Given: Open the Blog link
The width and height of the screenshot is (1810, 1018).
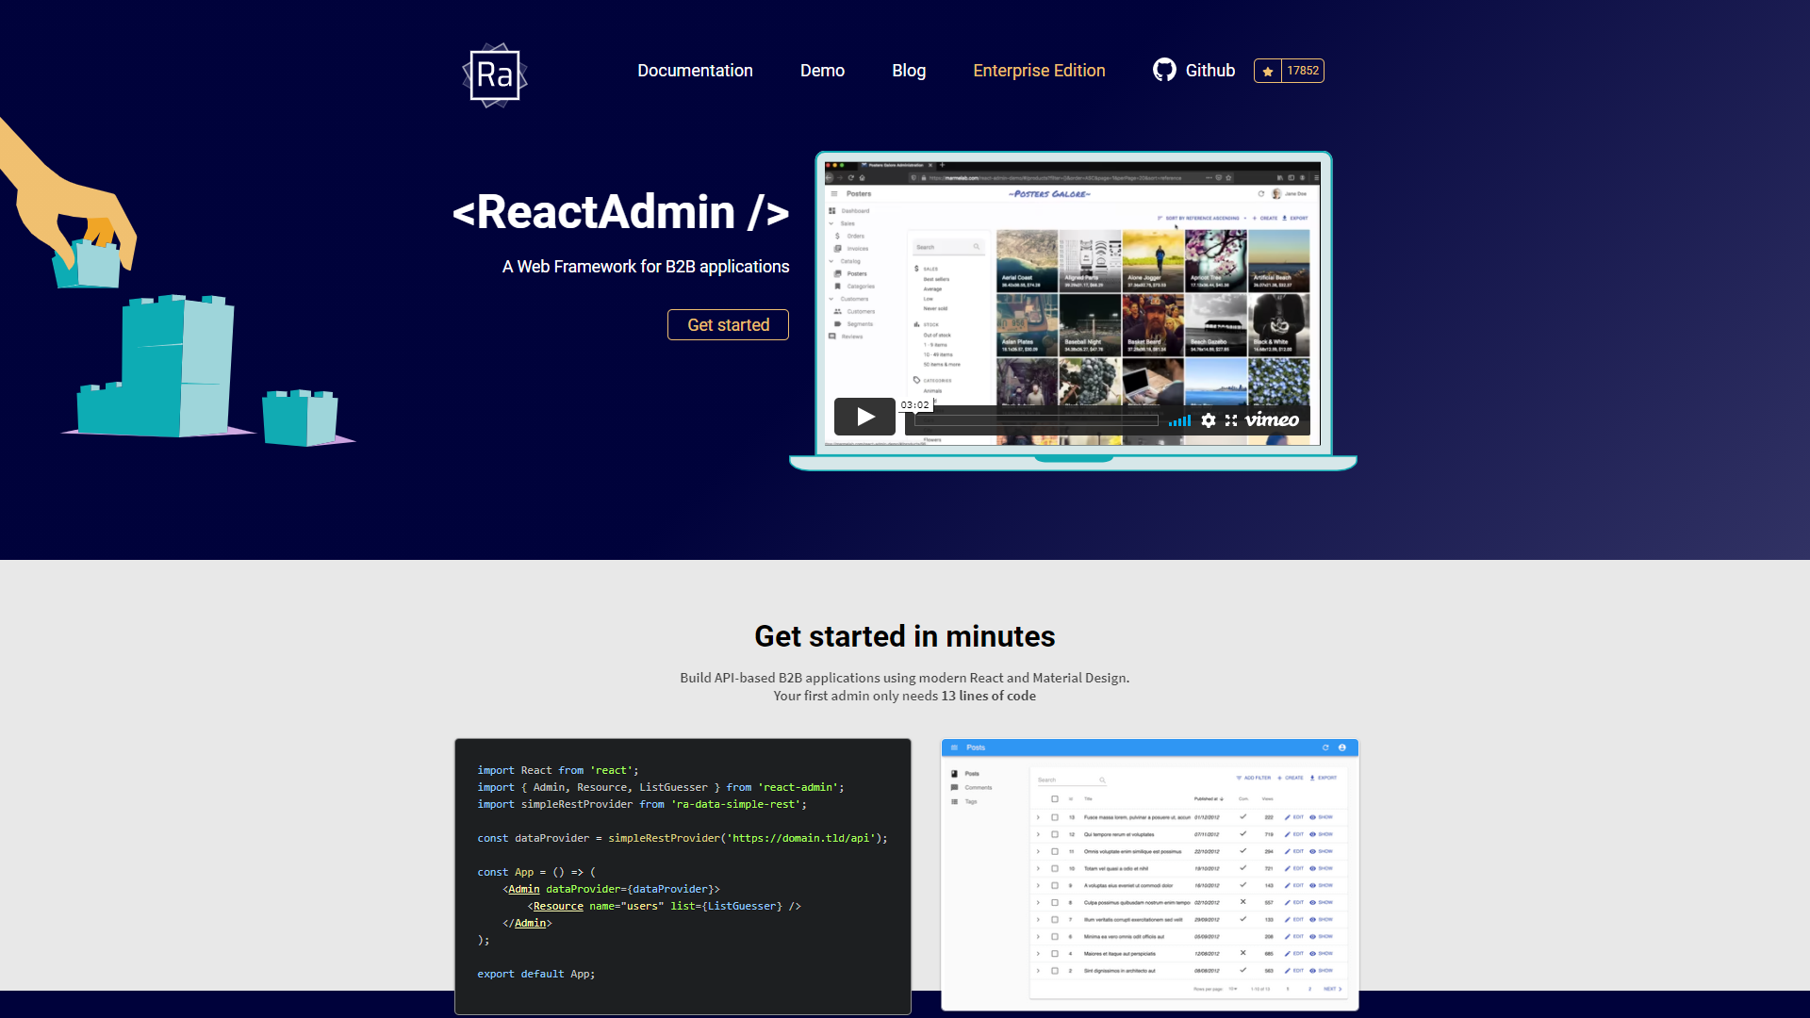Looking at the screenshot, I should [x=909, y=71].
